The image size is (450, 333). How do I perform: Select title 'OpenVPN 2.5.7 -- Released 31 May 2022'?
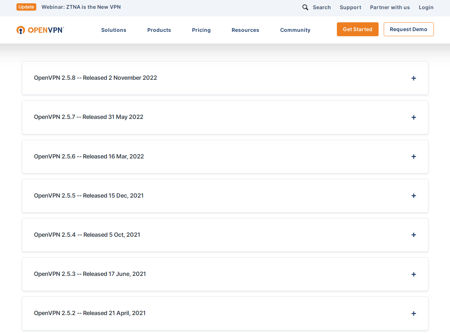89,117
